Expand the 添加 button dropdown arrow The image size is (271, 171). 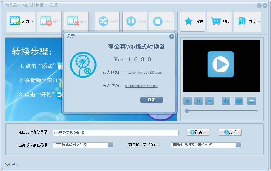(x=33, y=22)
